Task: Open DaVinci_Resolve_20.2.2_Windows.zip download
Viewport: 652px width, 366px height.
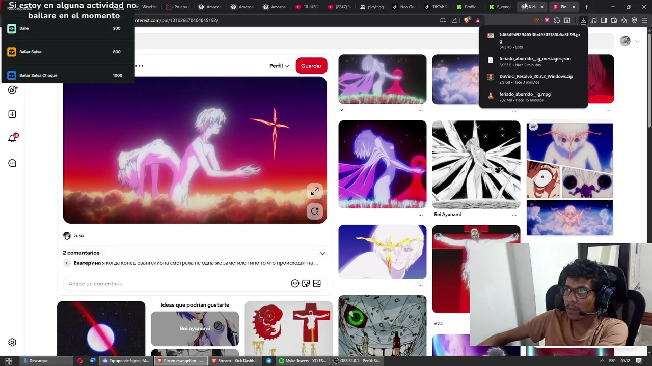Action: coord(533,79)
